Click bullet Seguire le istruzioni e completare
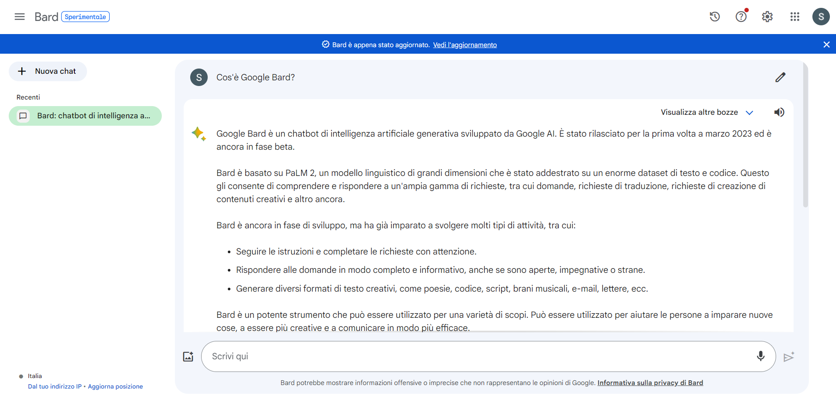The height and width of the screenshot is (406, 836). click(356, 251)
